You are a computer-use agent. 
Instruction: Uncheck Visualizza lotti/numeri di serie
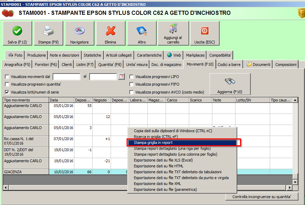7,92
